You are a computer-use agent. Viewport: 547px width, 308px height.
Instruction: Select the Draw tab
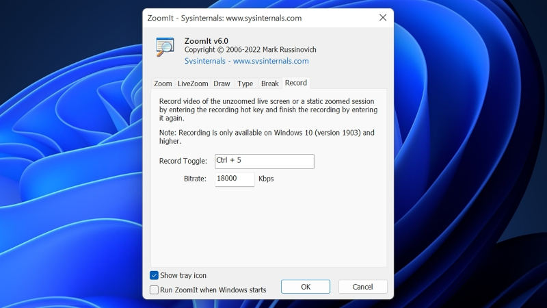coord(222,84)
